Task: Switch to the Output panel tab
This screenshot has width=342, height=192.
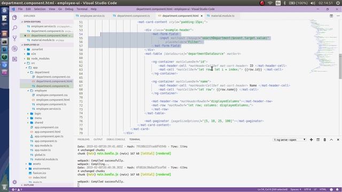Action: click(98, 139)
